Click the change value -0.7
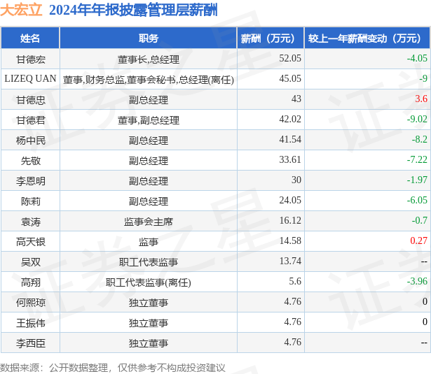This screenshot has width=431, height=374. point(420,220)
